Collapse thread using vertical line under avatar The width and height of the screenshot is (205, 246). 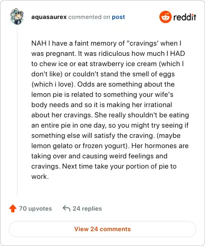17,111
